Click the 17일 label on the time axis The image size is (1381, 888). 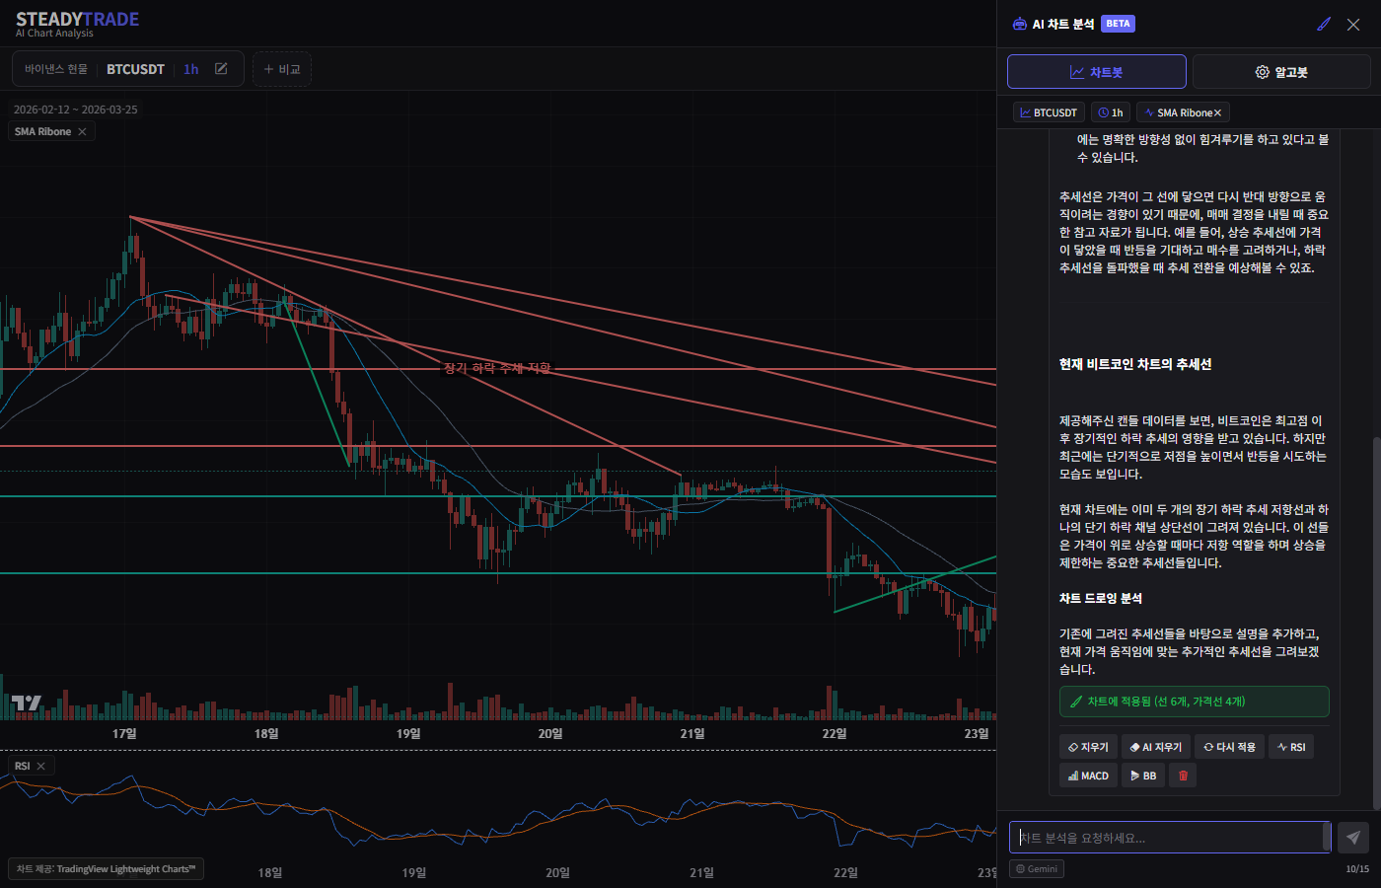[x=124, y=733]
